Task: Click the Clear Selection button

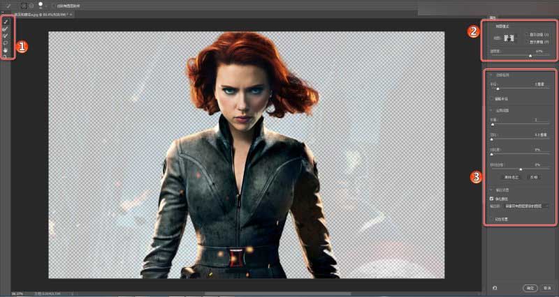Action: (x=511, y=177)
